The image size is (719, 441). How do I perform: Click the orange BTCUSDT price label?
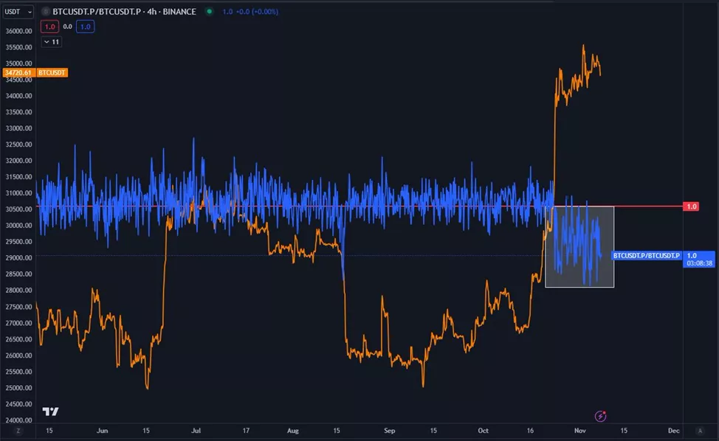[52, 72]
